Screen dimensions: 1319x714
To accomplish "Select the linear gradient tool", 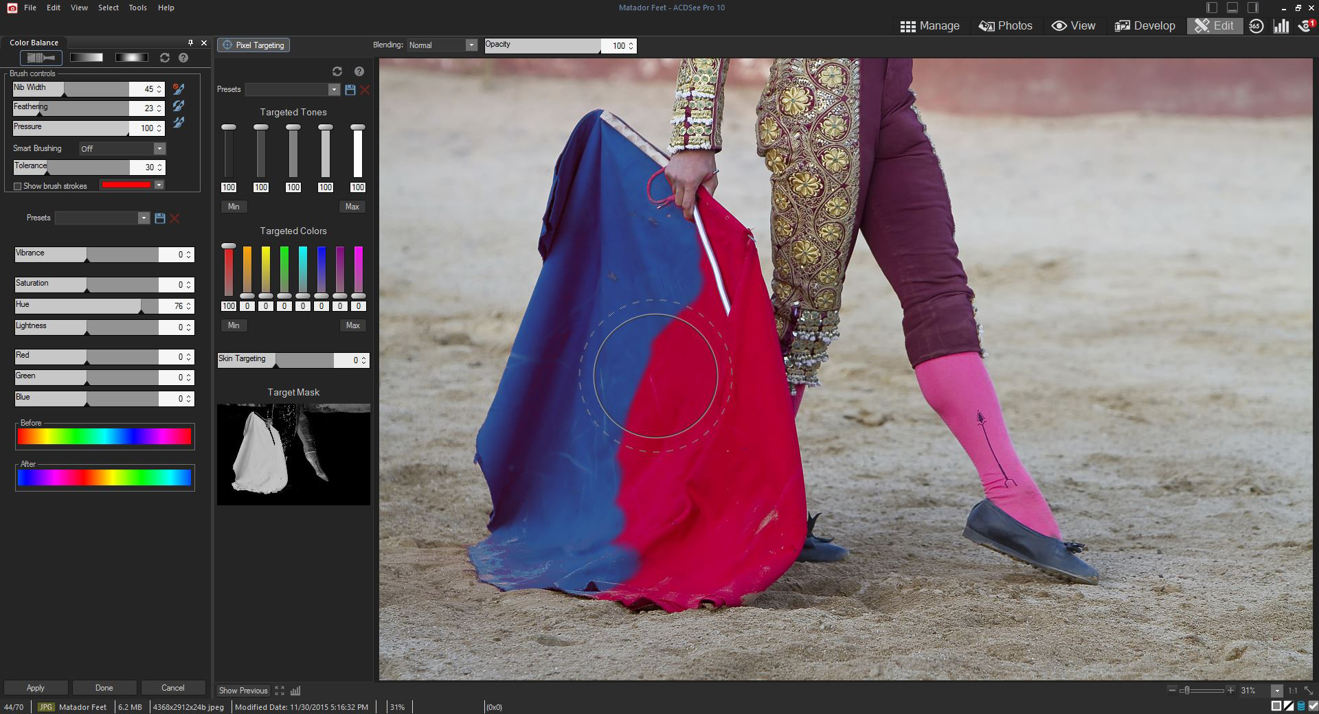I will [87, 58].
